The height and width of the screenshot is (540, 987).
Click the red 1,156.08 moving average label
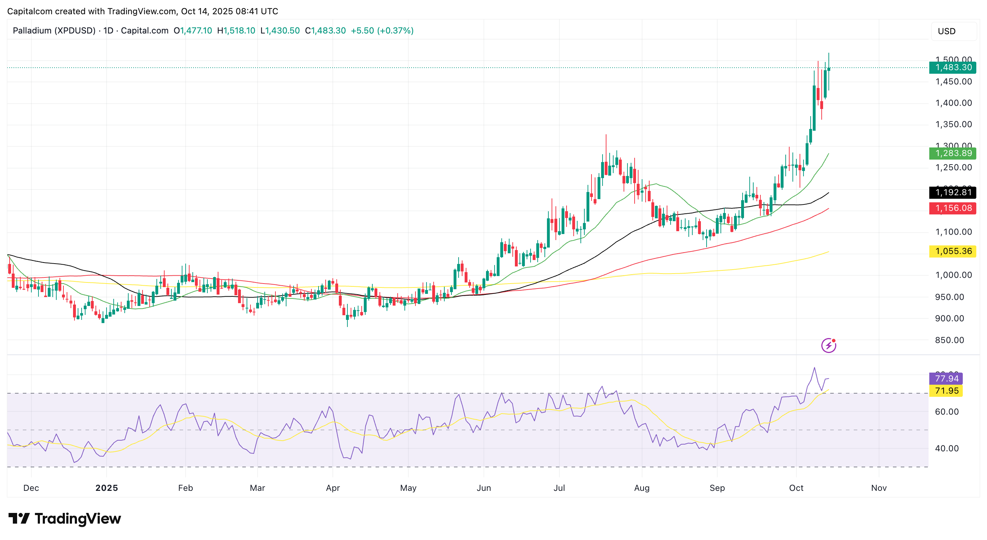(x=952, y=208)
